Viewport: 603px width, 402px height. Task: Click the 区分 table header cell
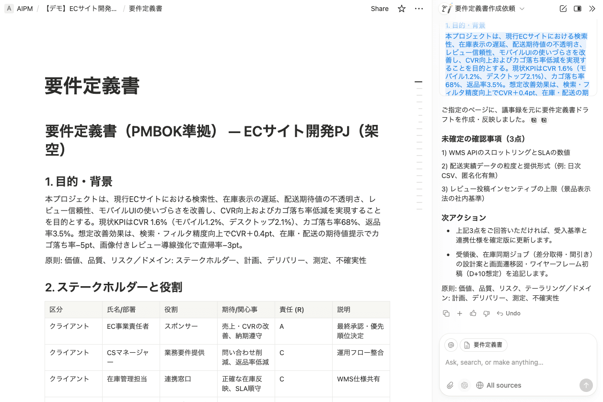pos(74,310)
